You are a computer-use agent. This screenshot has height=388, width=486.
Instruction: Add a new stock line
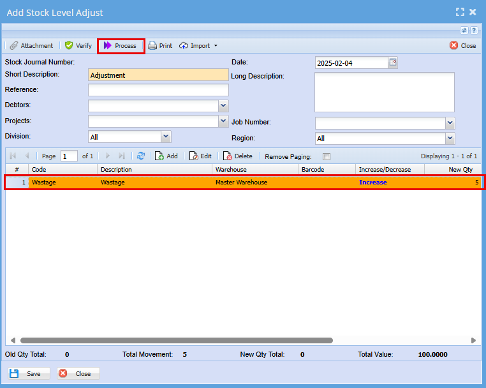point(166,156)
